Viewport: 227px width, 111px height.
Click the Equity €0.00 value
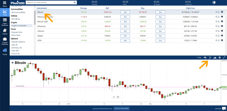[125, 2]
